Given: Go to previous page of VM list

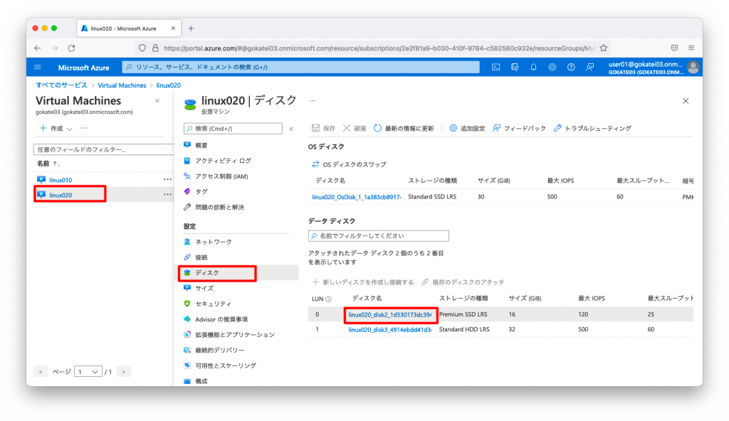Looking at the screenshot, I should click(41, 372).
